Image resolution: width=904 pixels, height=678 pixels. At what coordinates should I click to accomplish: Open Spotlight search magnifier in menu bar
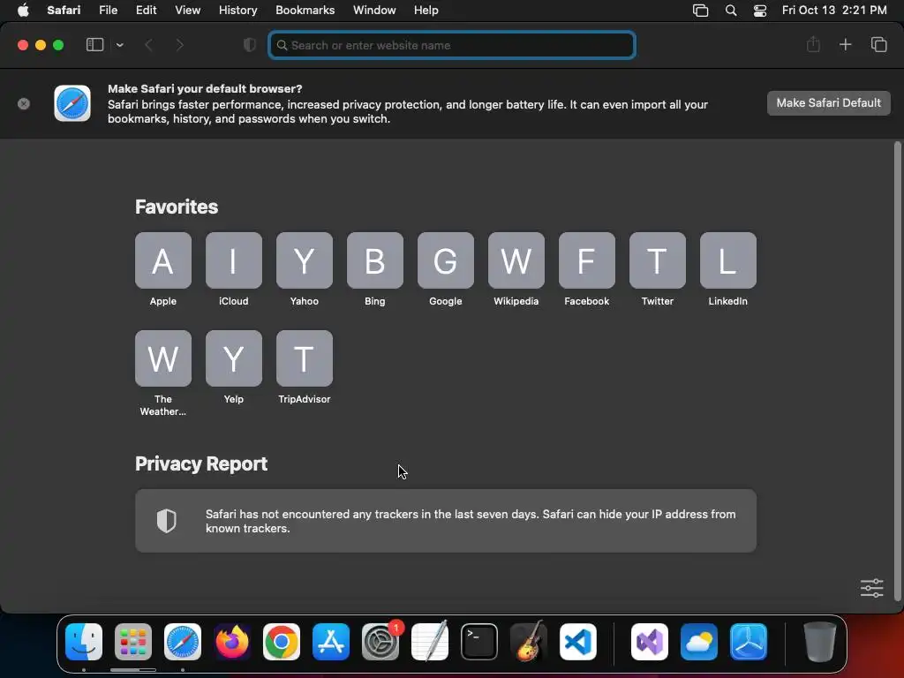(x=730, y=11)
